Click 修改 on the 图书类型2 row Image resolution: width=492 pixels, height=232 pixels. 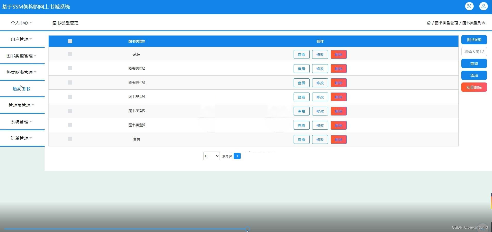click(x=320, y=69)
